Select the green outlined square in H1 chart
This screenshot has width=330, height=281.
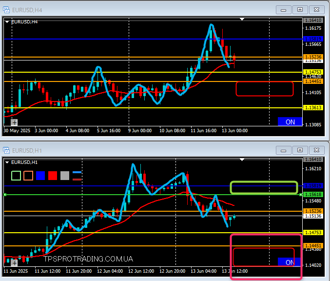coord(16,176)
